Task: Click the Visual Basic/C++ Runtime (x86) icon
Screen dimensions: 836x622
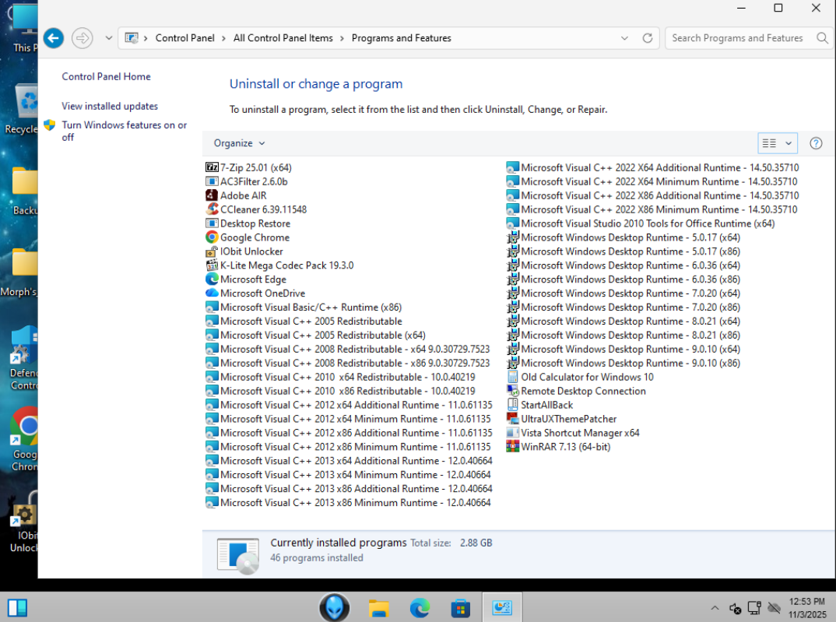Action: click(212, 307)
